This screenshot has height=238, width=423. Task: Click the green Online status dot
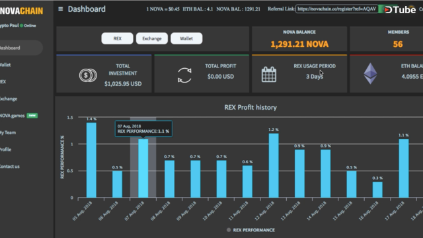[22, 25]
